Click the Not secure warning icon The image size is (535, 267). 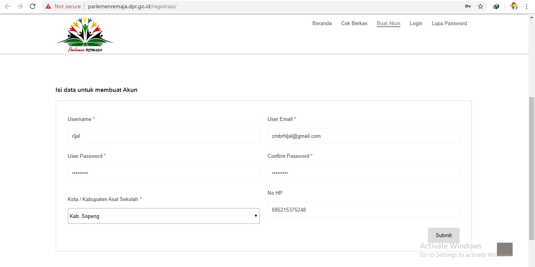48,6
